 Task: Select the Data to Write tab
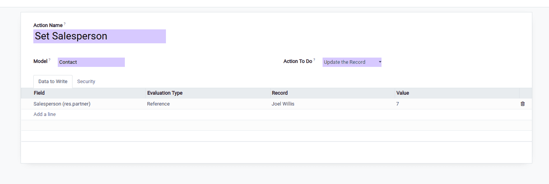pyautogui.click(x=53, y=82)
